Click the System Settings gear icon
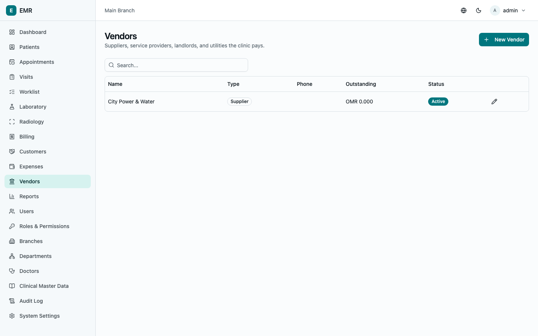Image resolution: width=538 pixels, height=336 pixels. pyautogui.click(x=12, y=316)
